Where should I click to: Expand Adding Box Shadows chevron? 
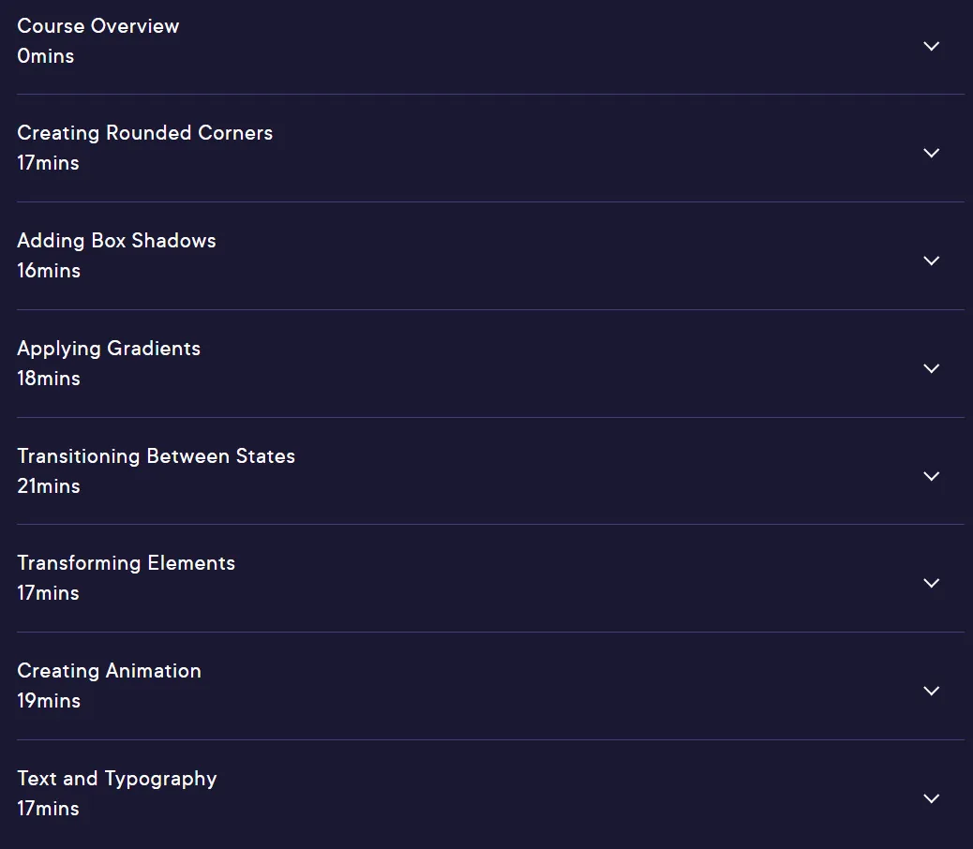pos(931,261)
